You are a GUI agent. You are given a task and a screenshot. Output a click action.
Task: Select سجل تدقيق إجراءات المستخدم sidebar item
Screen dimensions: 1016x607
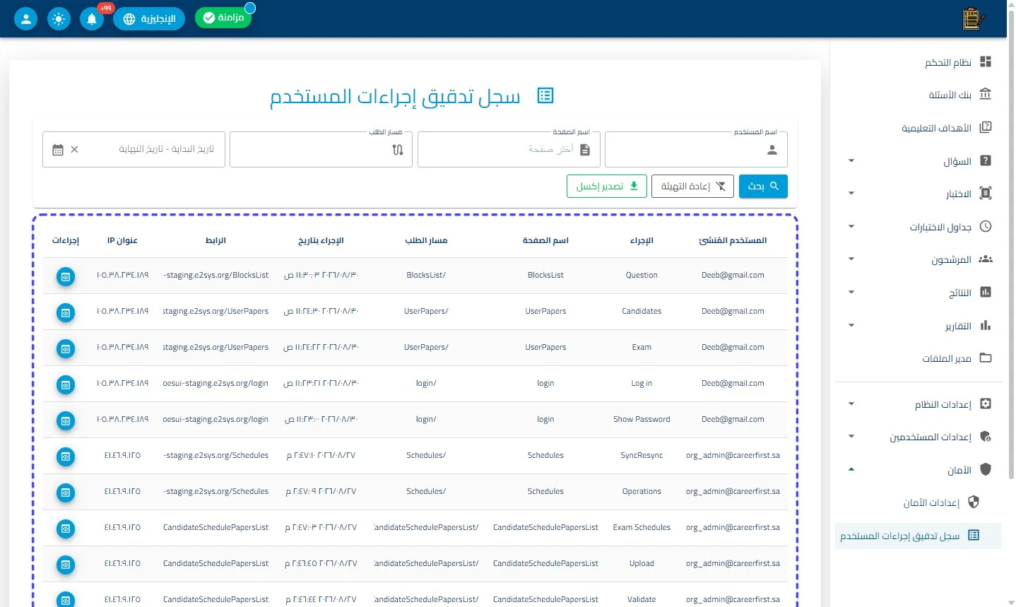(x=918, y=536)
